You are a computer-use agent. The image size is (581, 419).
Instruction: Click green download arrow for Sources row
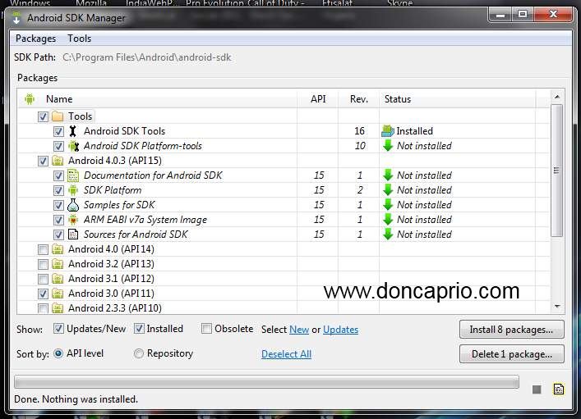(388, 235)
